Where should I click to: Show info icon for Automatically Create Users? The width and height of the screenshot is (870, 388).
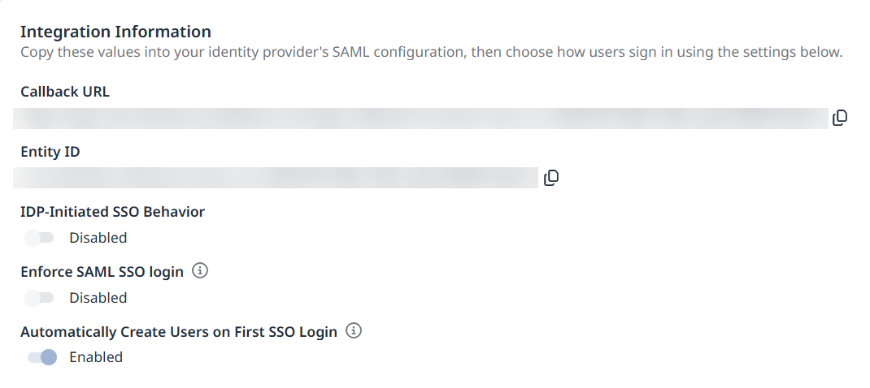tap(354, 331)
